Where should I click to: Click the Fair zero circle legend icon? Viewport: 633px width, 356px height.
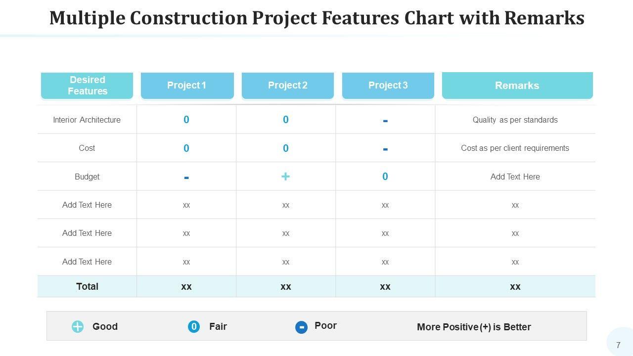click(x=194, y=326)
